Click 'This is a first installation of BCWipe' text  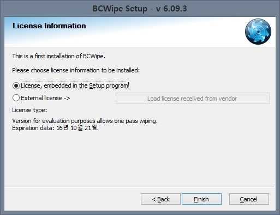59,56
